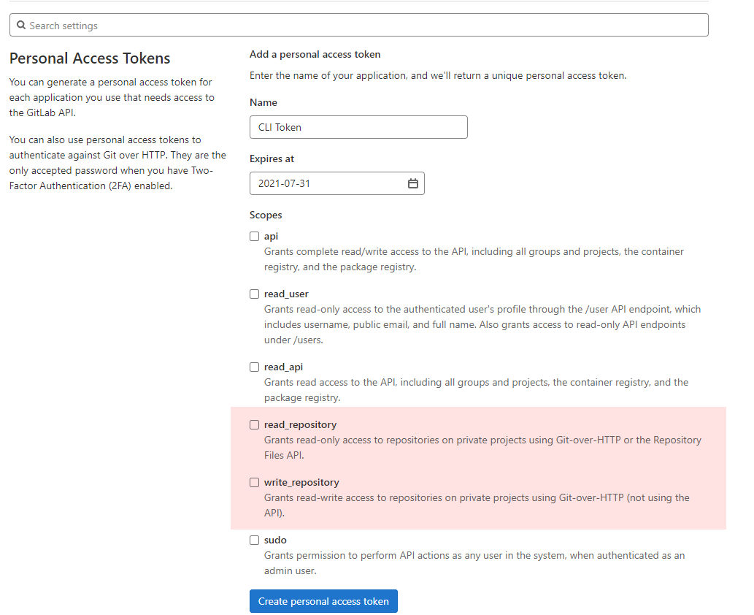Click the Expires at field label
This screenshot has width=754, height=615.
pos(272,158)
